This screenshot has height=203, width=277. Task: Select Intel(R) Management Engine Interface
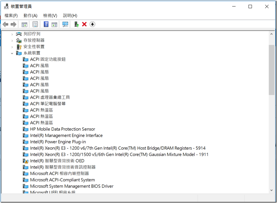click(66, 135)
